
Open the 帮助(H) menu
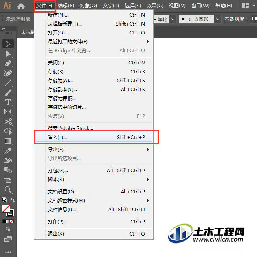224,6
